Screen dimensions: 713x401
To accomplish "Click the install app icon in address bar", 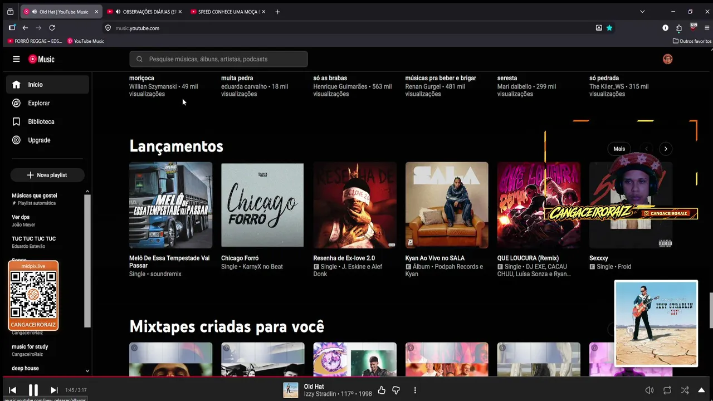I will pos(599,28).
